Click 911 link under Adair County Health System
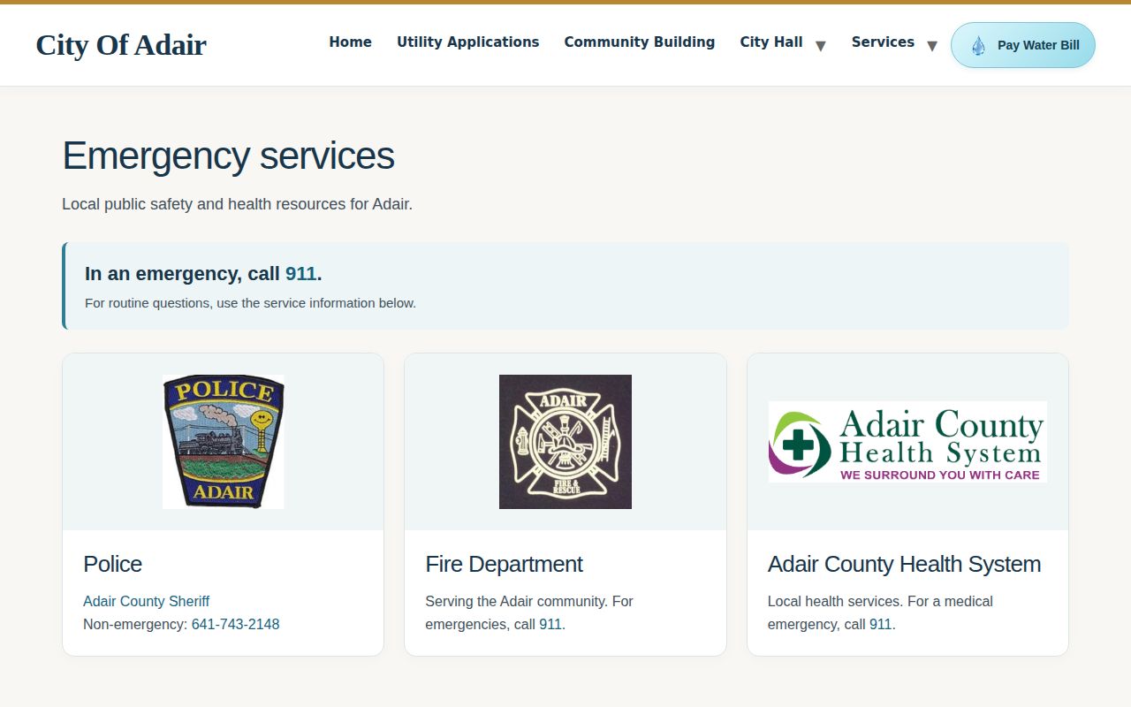 click(x=881, y=624)
